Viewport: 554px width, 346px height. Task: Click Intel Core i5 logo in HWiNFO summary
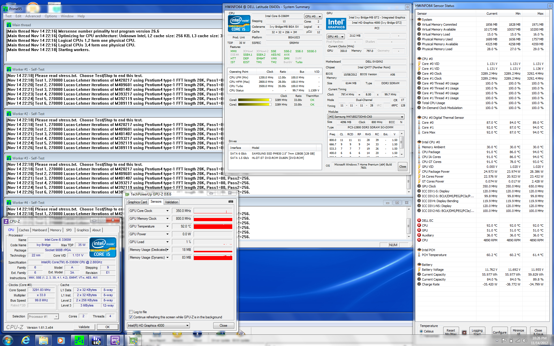[x=239, y=24]
